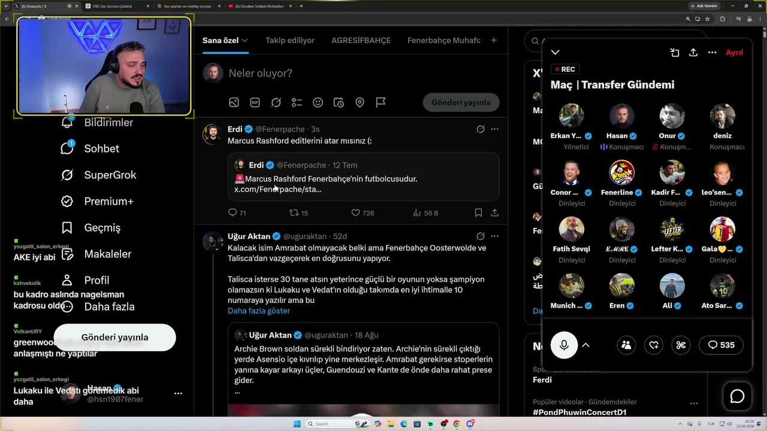The width and height of the screenshot is (767, 431).
Task: Open the quoted x.com/Fenerpache/sta... post
Action: (363, 177)
